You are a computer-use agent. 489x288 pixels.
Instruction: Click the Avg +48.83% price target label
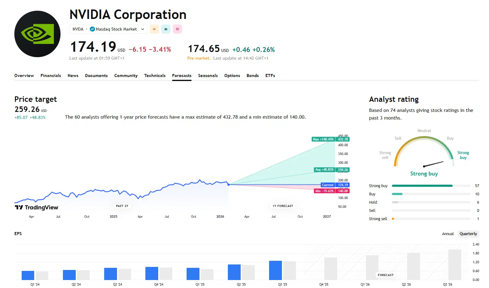point(324,170)
